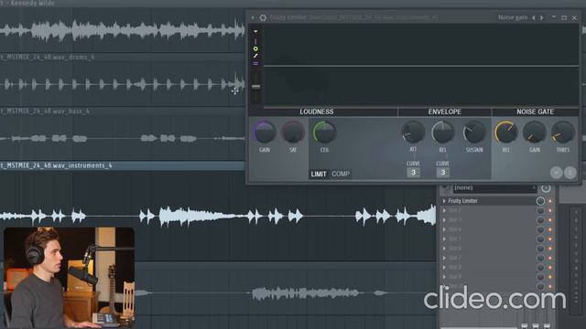This screenshot has height=329, width=586.
Task: Select the previous preset arrow beside Noise gate
Action: (x=534, y=17)
